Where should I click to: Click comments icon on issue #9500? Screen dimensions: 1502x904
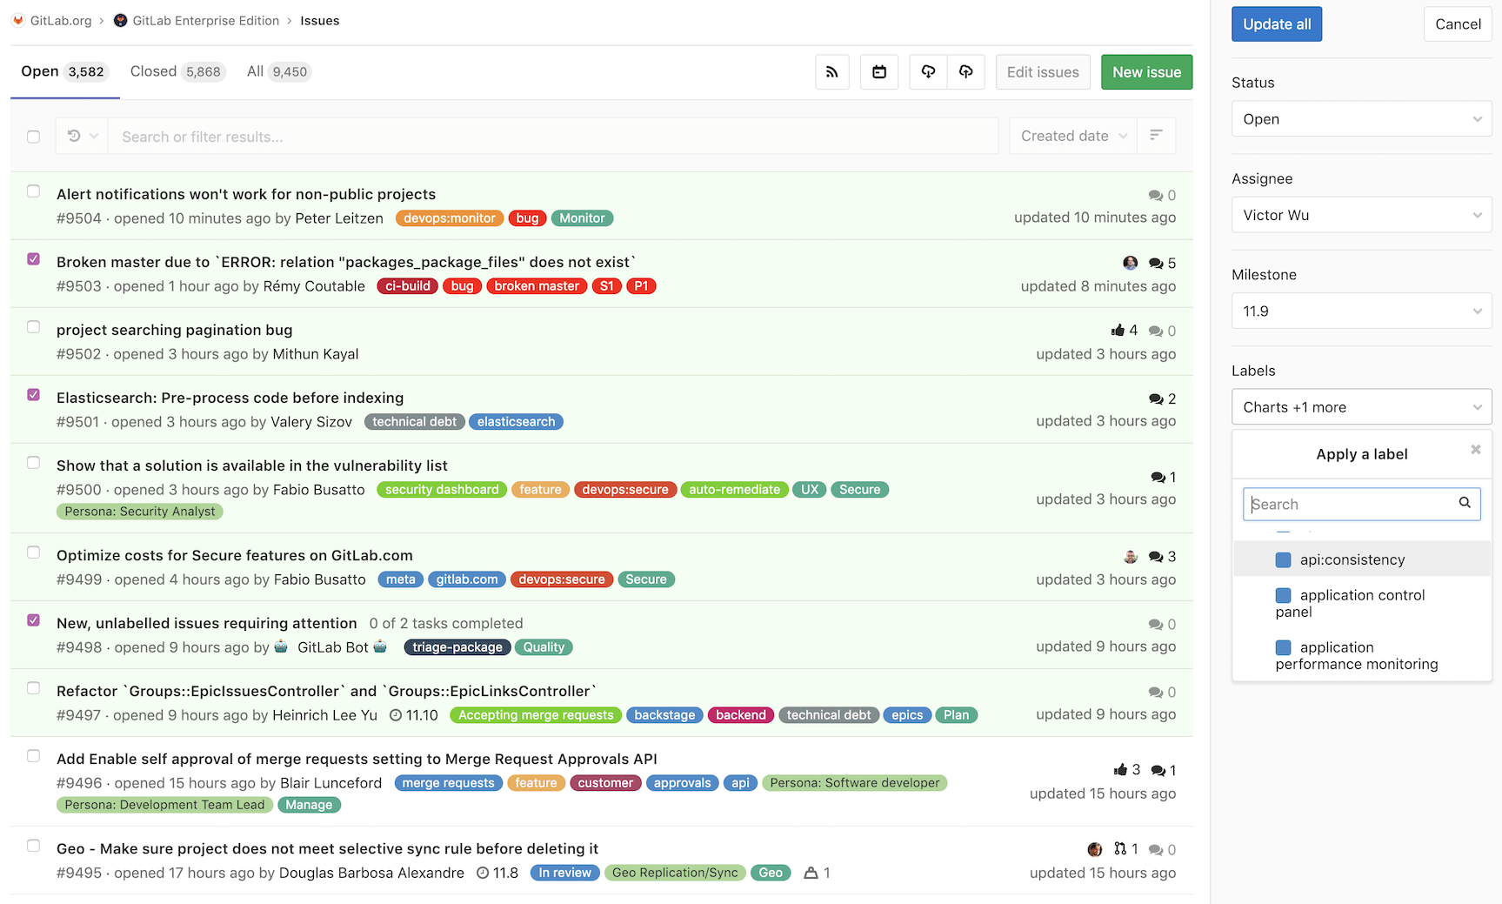coord(1158,477)
